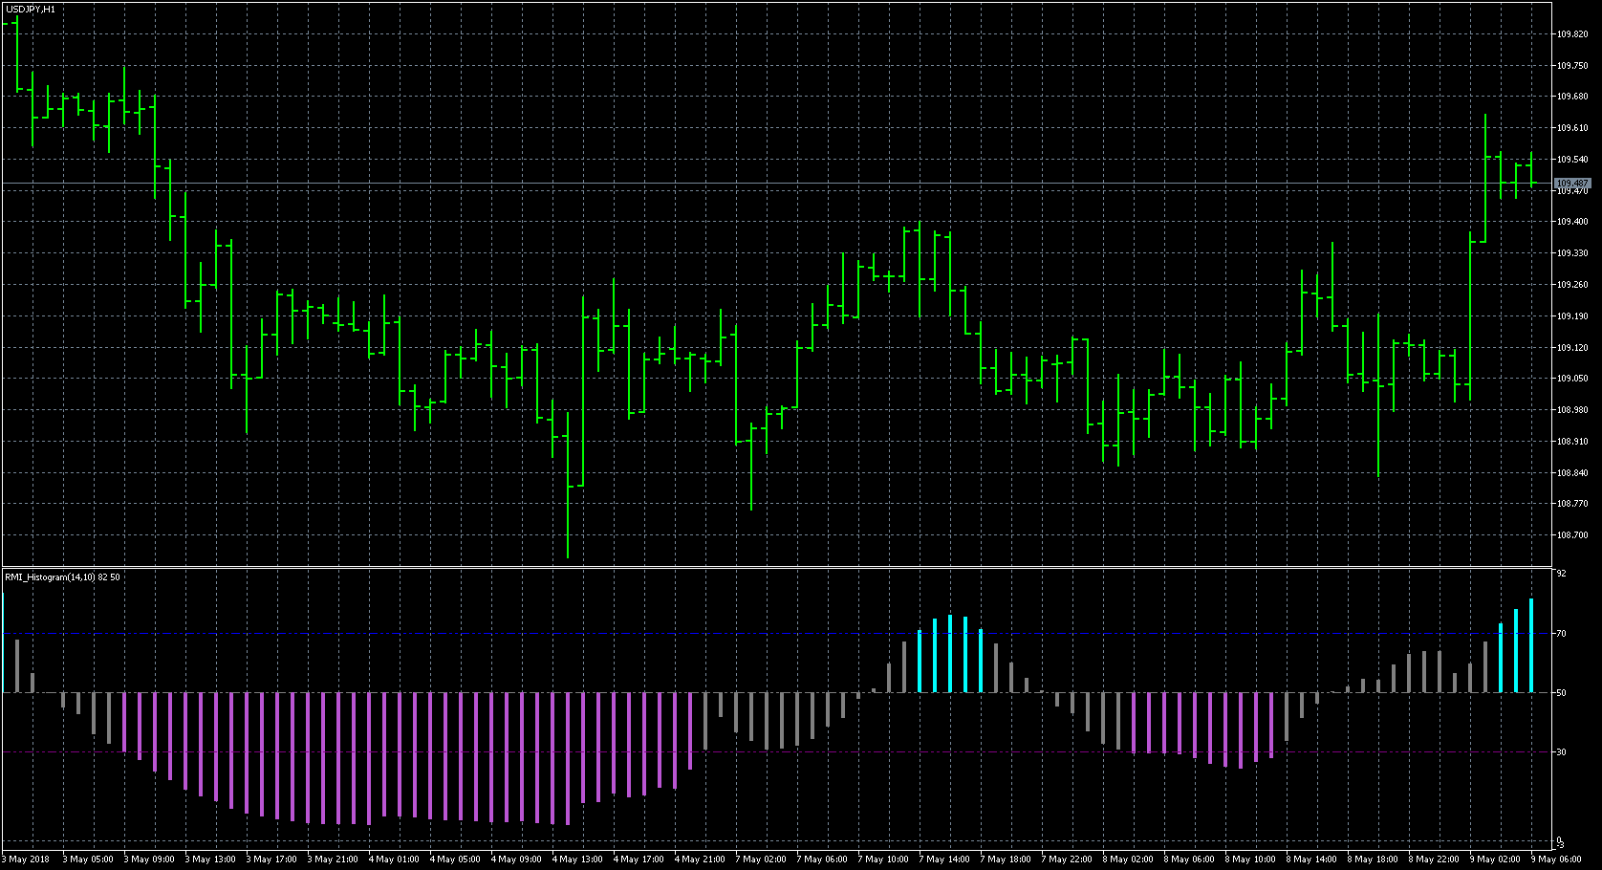The height and width of the screenshot is (870, 1602).
Task: Click the 109.820 price axis label
Action: click(1571, 34)
